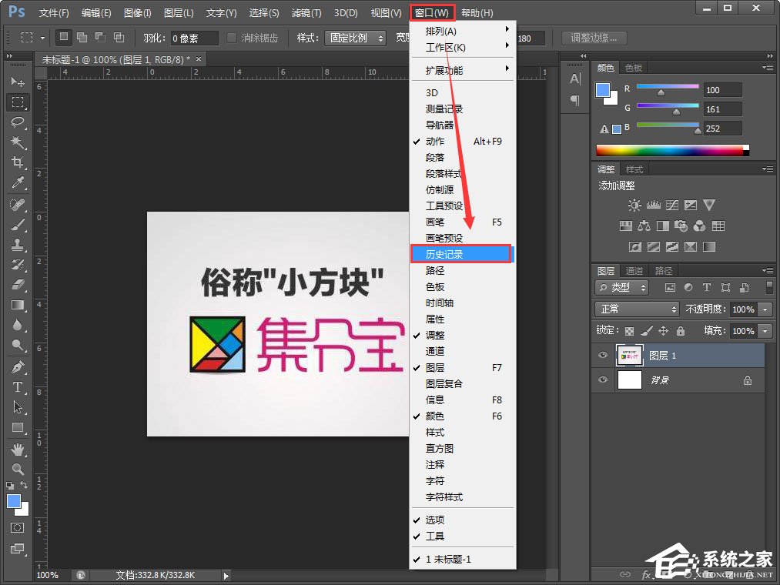Open the blend mode dropdown showing 正常
780x585 pixels.
(635, 308)
